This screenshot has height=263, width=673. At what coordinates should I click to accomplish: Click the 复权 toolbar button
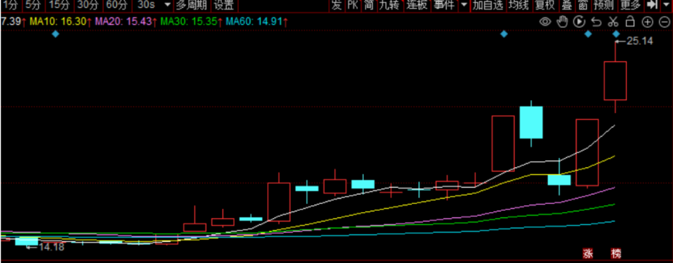tap(545, 5)
